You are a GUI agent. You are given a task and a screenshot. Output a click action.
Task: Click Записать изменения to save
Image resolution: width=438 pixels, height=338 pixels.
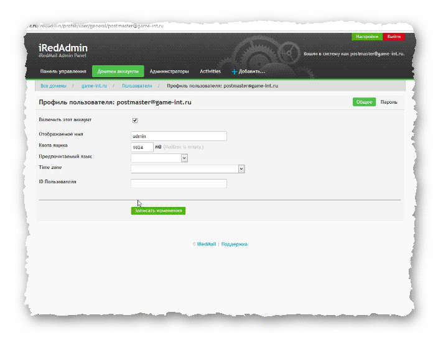click(158, 211)
